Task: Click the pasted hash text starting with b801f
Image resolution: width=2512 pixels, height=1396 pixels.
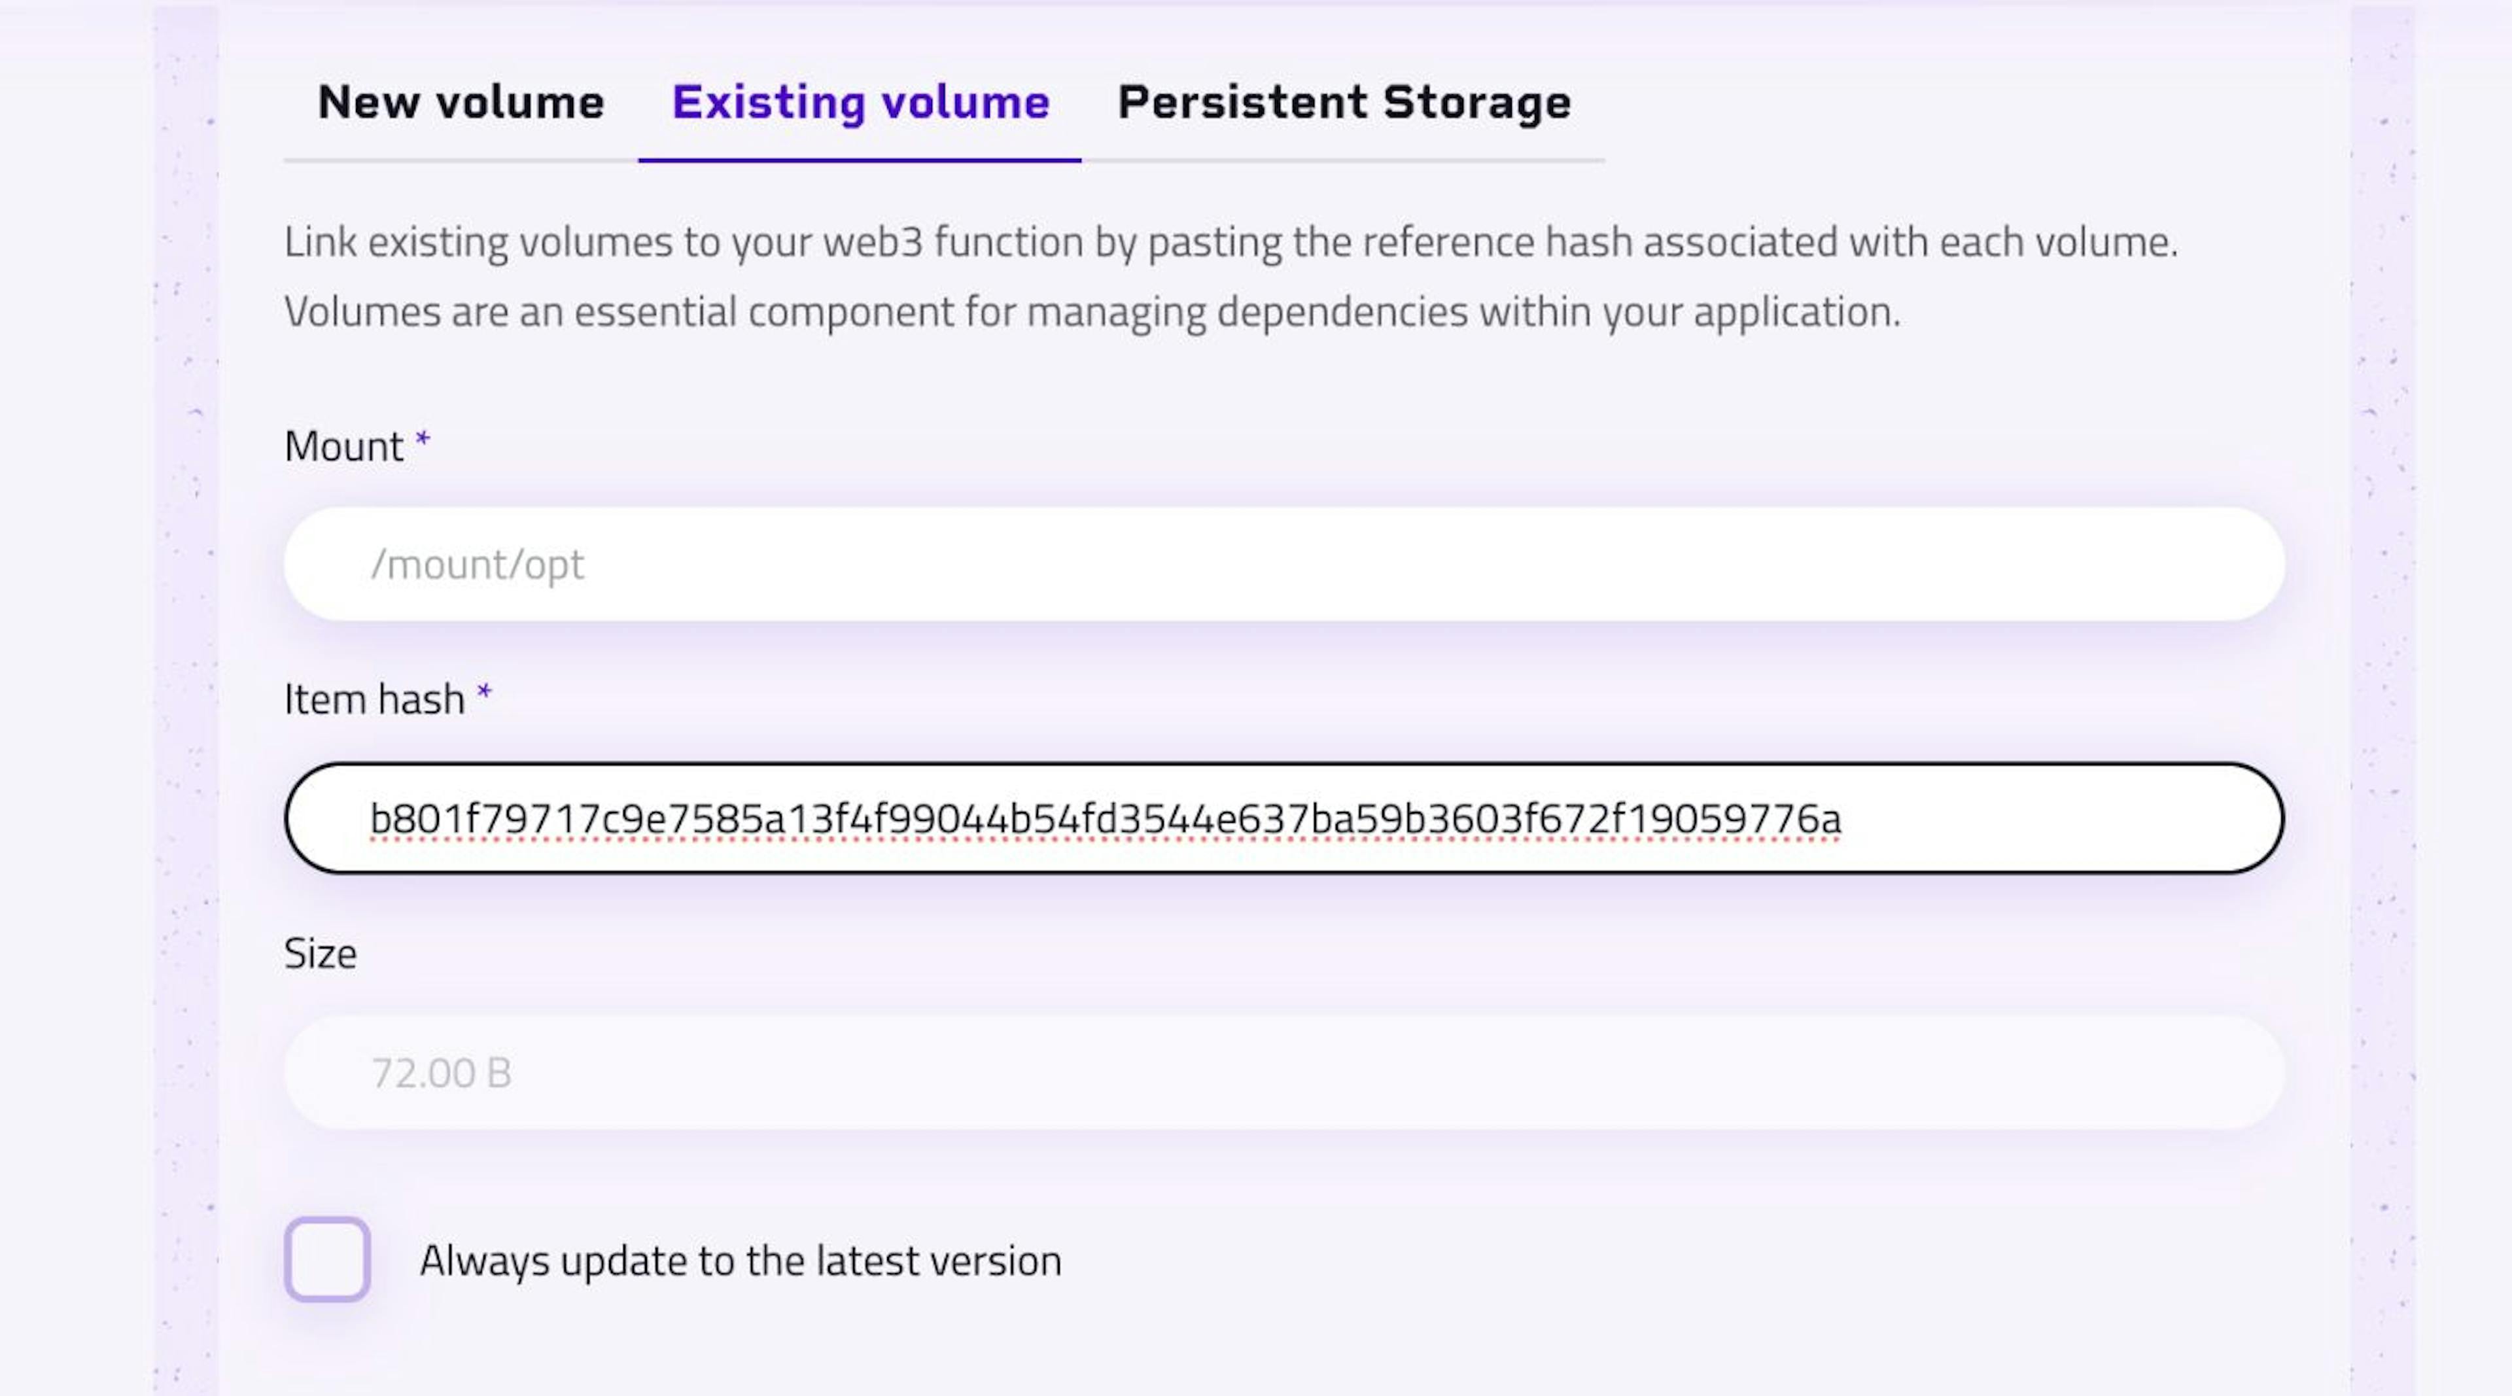Action: [x=1105, y=818]
